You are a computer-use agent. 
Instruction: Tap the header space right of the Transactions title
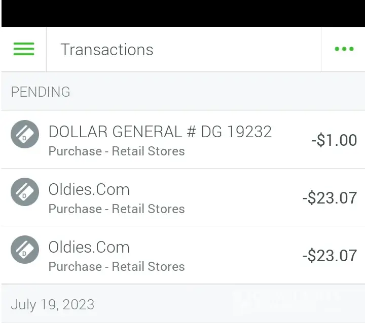pyautogui.click(x=238, y=49)
